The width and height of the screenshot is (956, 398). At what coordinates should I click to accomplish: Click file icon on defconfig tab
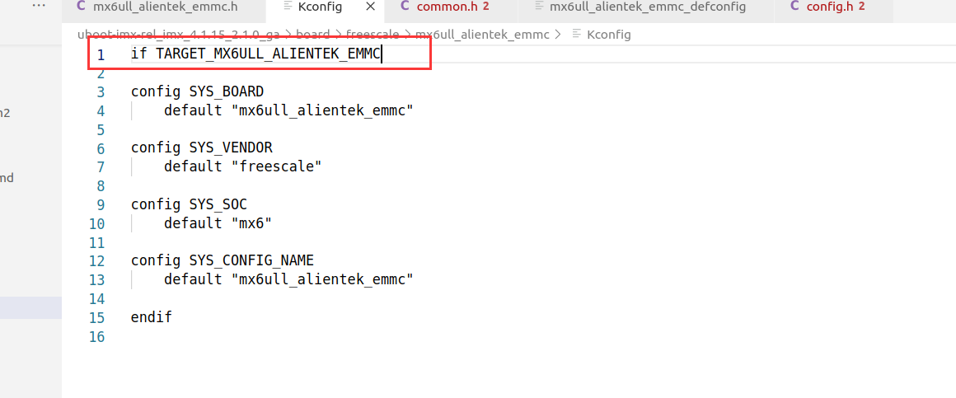pyautogui.click(x=538, y=7)
